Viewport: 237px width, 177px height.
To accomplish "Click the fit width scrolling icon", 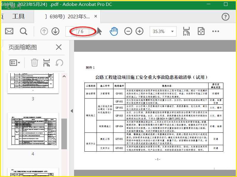I will coord(186,31).
